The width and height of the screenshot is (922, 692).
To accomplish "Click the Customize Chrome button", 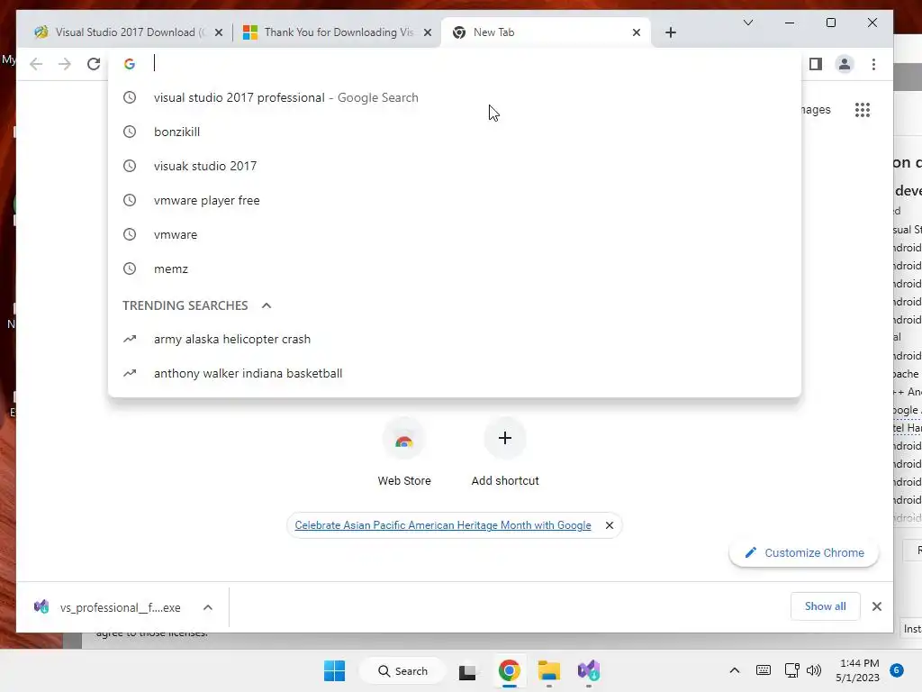I will [x=804, y=552].
